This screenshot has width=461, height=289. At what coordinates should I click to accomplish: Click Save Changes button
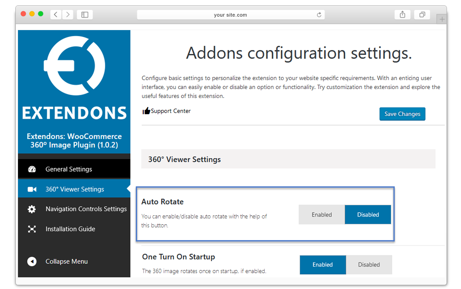(x=402, y=114)
